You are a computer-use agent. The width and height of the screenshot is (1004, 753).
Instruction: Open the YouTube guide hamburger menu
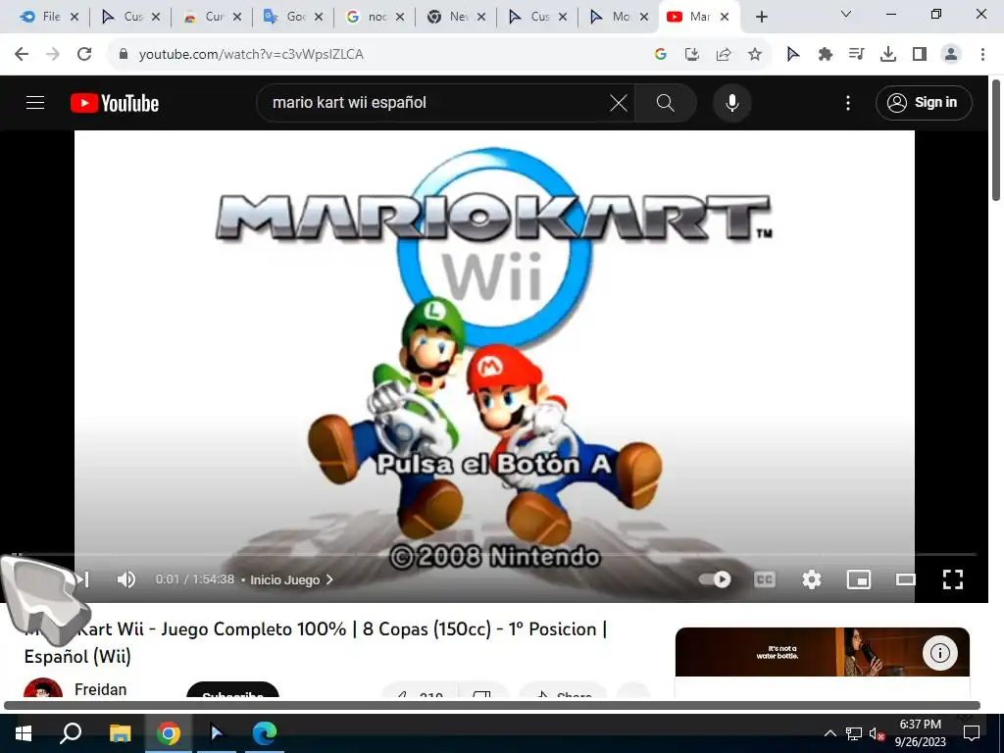pos(35,102)
